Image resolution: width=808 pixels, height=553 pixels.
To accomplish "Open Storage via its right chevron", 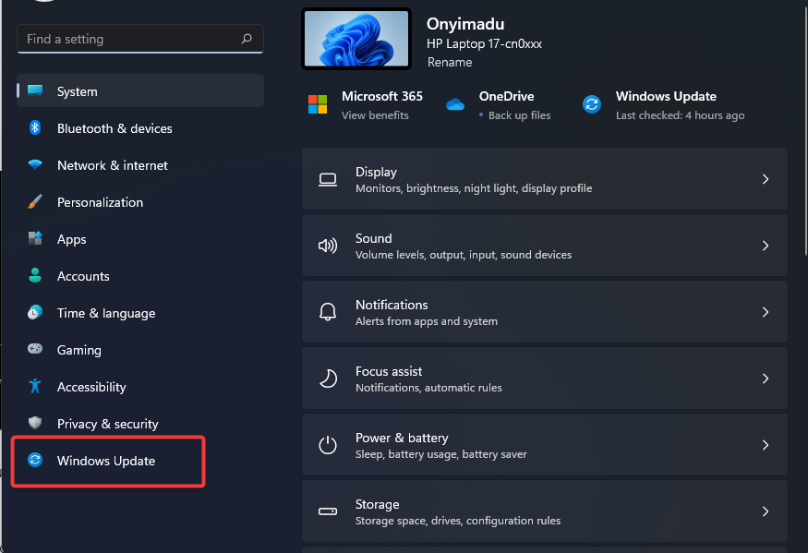I will (766, 511).
